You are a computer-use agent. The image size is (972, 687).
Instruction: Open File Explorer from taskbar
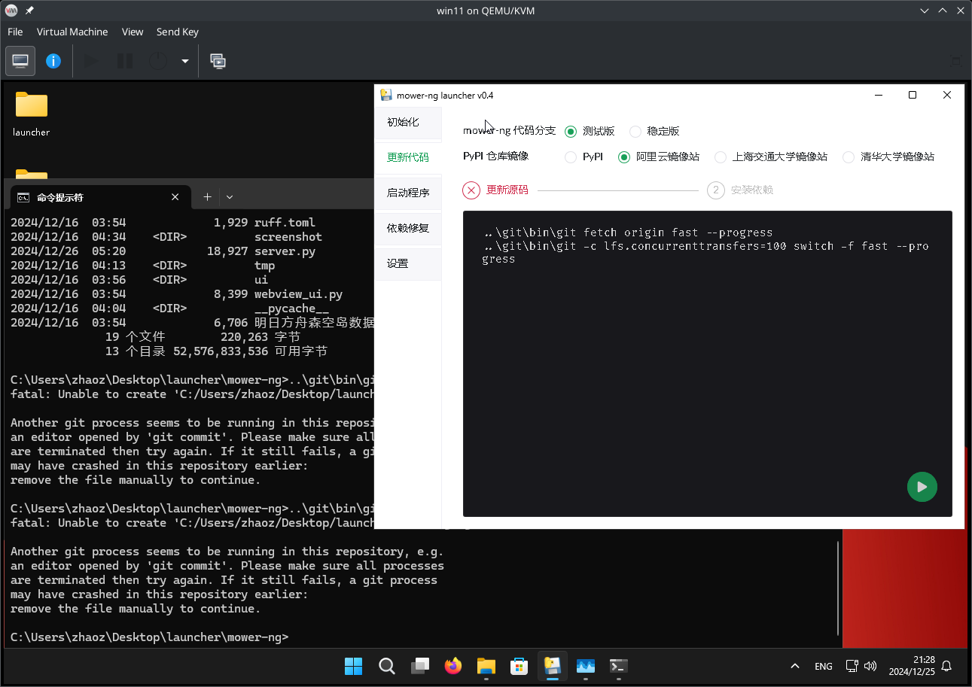coord(486,666)
